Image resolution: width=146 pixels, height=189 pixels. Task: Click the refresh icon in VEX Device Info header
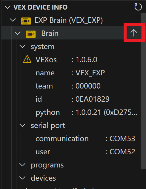click(138, 7)
